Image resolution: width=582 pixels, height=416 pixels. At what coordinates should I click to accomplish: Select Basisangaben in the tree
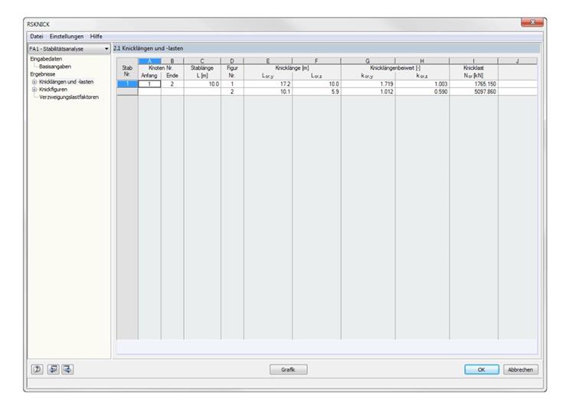point(55,67)
